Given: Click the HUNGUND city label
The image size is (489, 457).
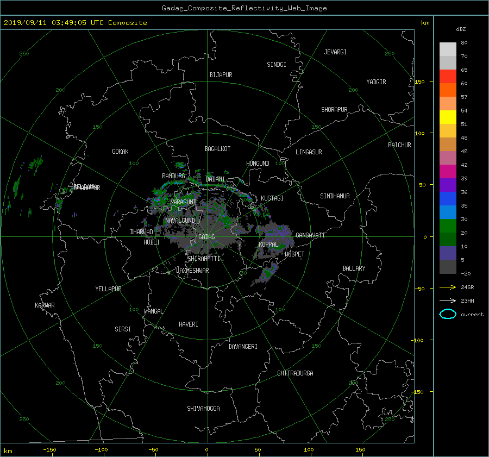Looking at the screenshot, I should pyautogui.click(x=258, y=164).
